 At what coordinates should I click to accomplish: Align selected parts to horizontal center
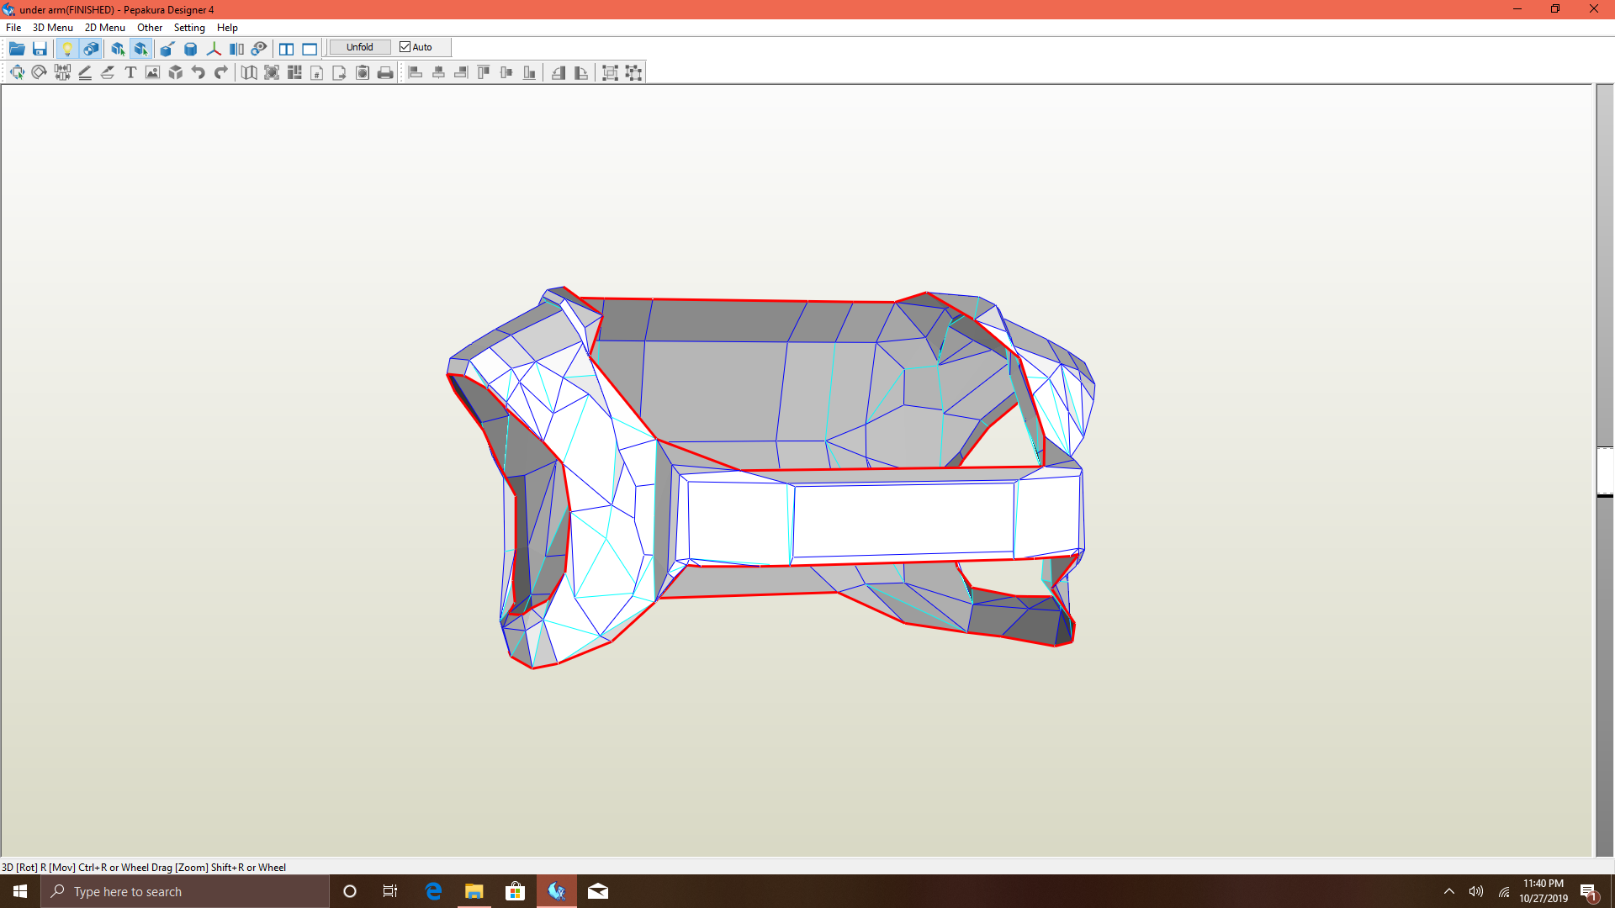[x=438, y=72]
